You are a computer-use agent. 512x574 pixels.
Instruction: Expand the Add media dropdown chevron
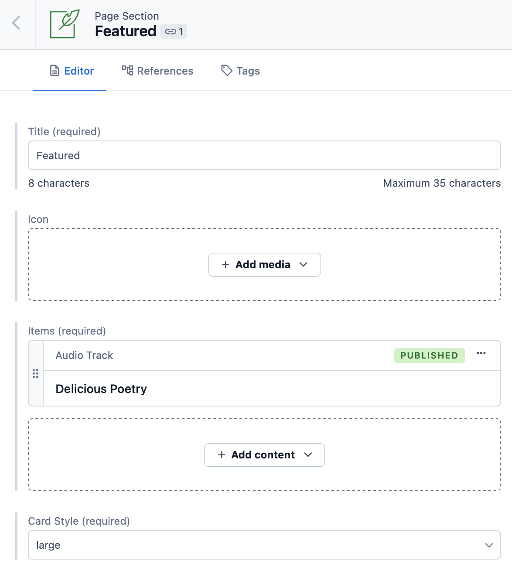pos(304,265)
